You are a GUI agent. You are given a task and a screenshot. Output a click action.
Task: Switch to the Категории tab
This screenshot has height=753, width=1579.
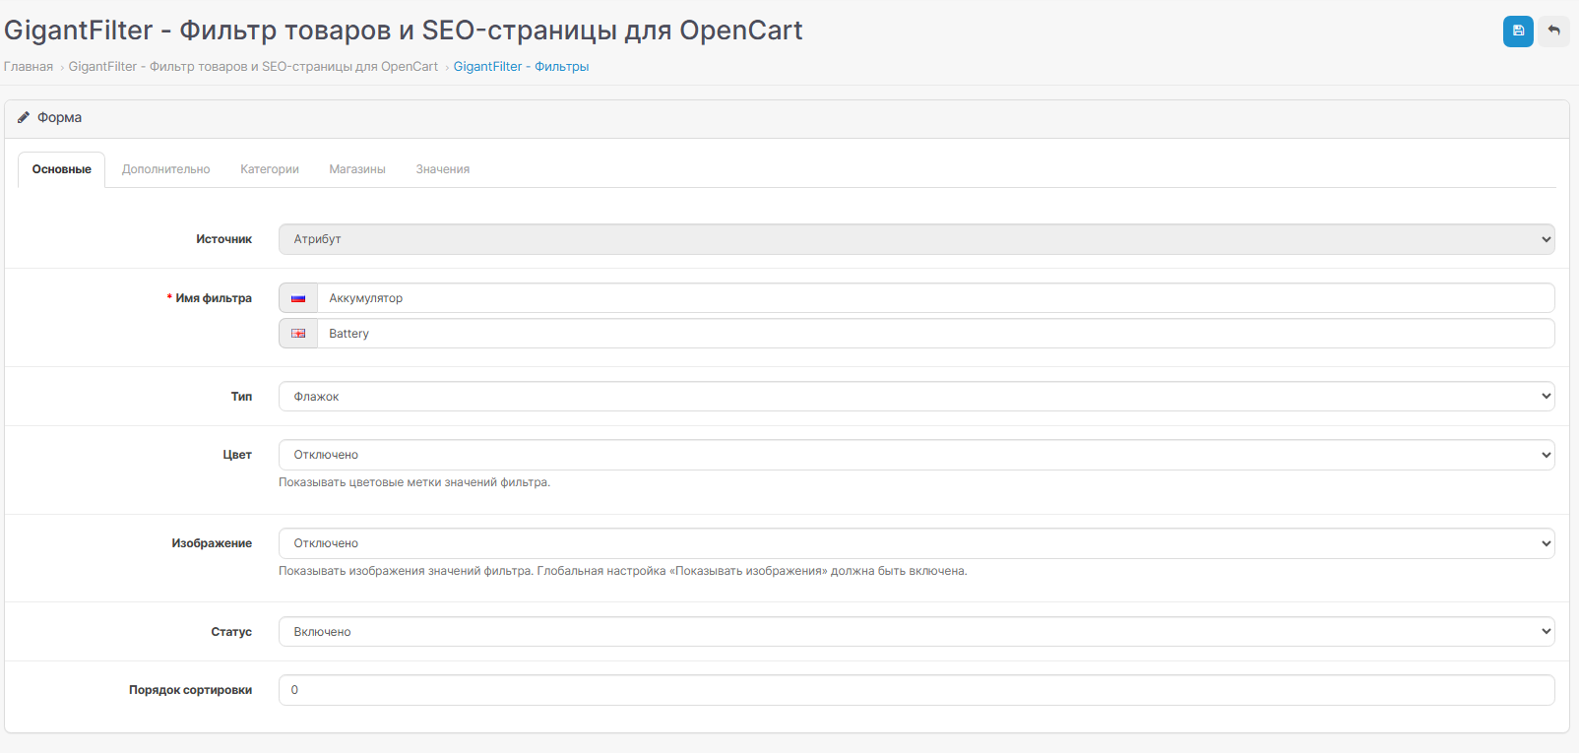pos(270,169)
